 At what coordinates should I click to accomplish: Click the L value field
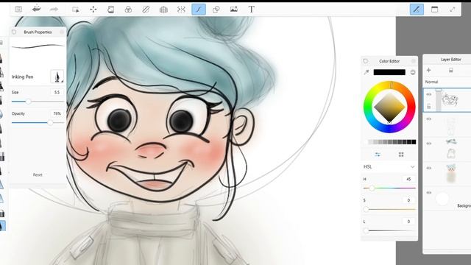[x=408, y=222]
